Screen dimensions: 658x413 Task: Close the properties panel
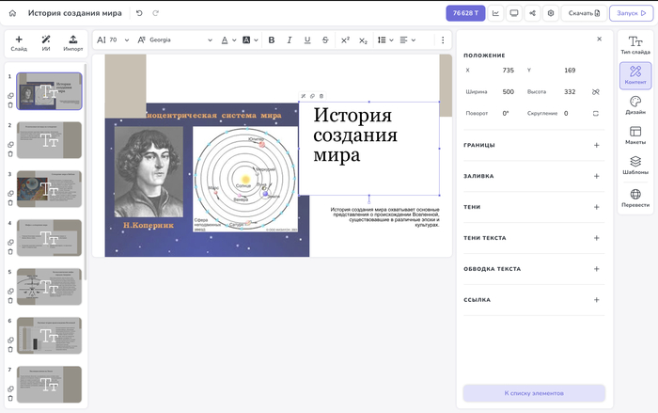600,39
